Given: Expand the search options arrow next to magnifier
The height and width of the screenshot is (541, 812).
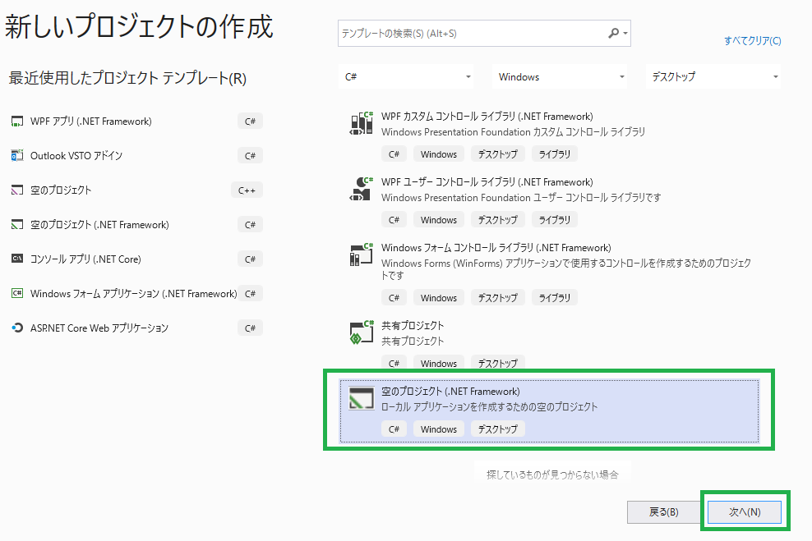Looking at the screenshot, I should (625, 34).
